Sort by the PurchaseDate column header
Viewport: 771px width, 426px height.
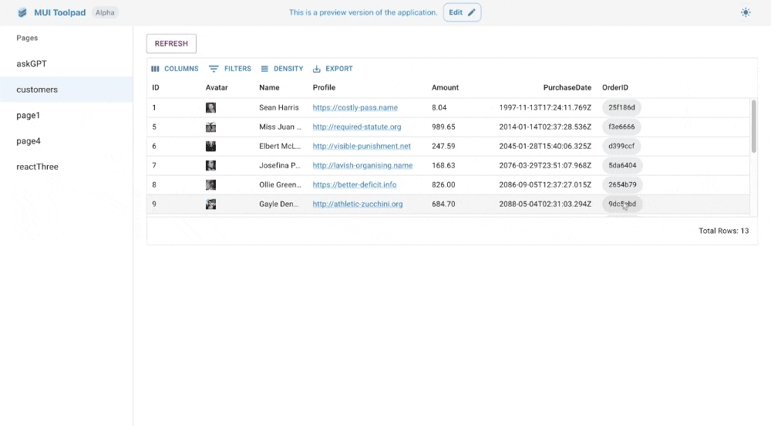click(x=567, y=88)
